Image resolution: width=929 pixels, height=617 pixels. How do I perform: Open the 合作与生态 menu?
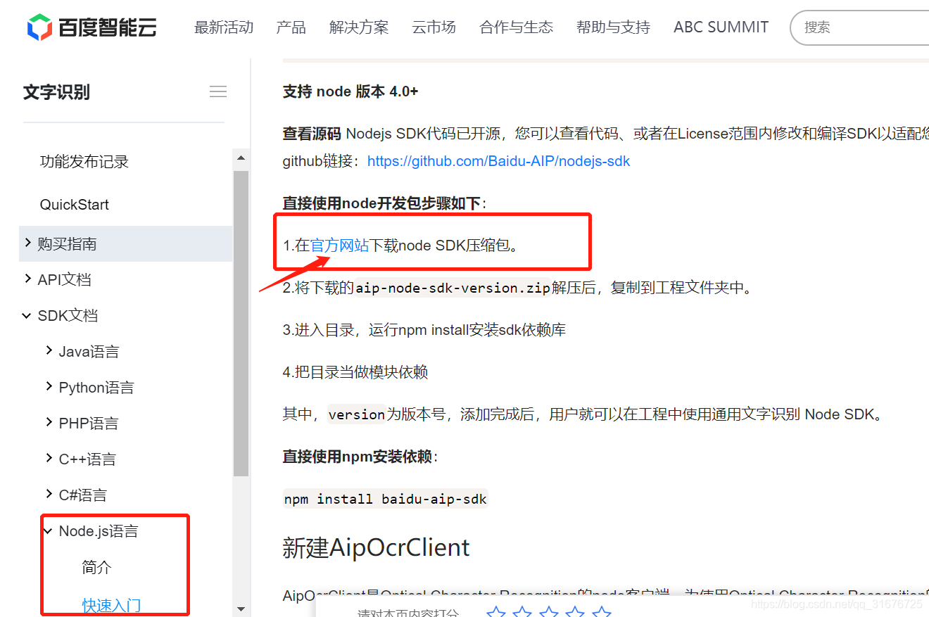[517, 27]
